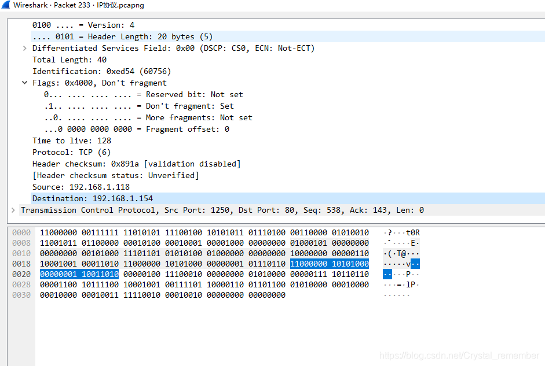This screenshot has width=545, height=366.
Task: Click byte 01000101 in row 0008
Action: [x=309, y=243]
